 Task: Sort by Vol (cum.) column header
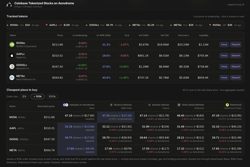(x=183, y=36)
